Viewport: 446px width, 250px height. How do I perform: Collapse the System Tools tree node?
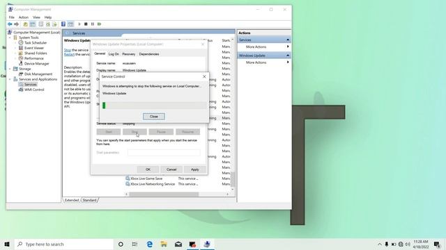[10, 37]
